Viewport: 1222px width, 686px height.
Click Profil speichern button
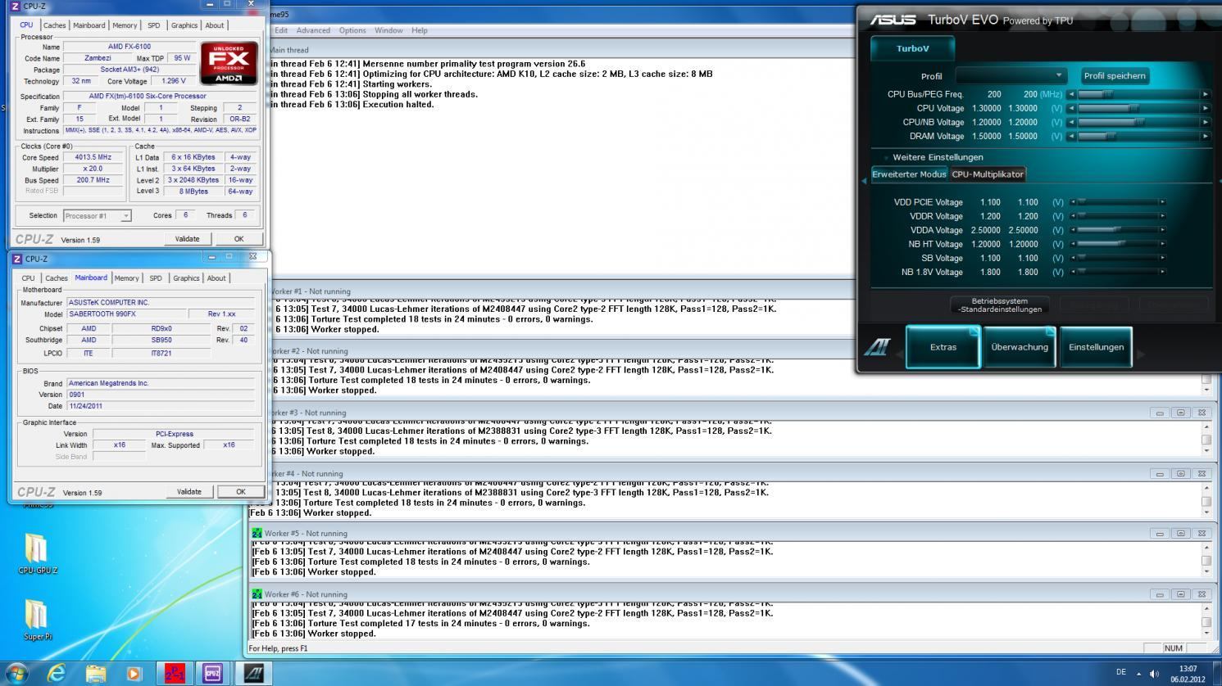point(1115,75)
